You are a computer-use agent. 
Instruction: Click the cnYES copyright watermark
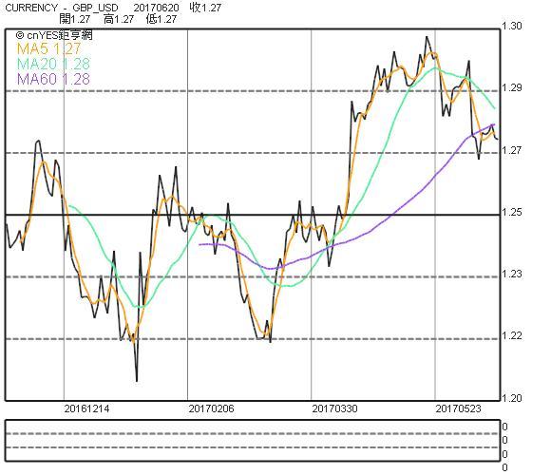[54, 35]
